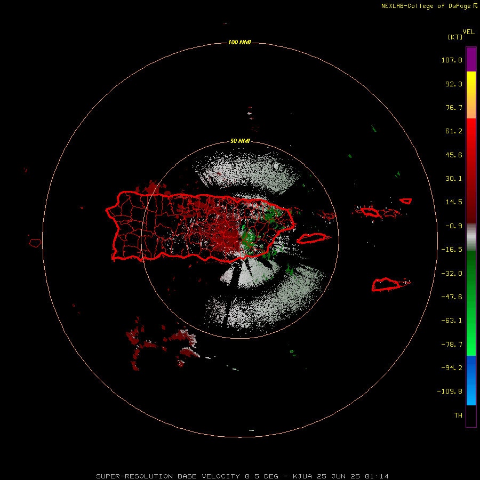
Task: Click the 100 NMI range ring label
Action: [239, 42]
